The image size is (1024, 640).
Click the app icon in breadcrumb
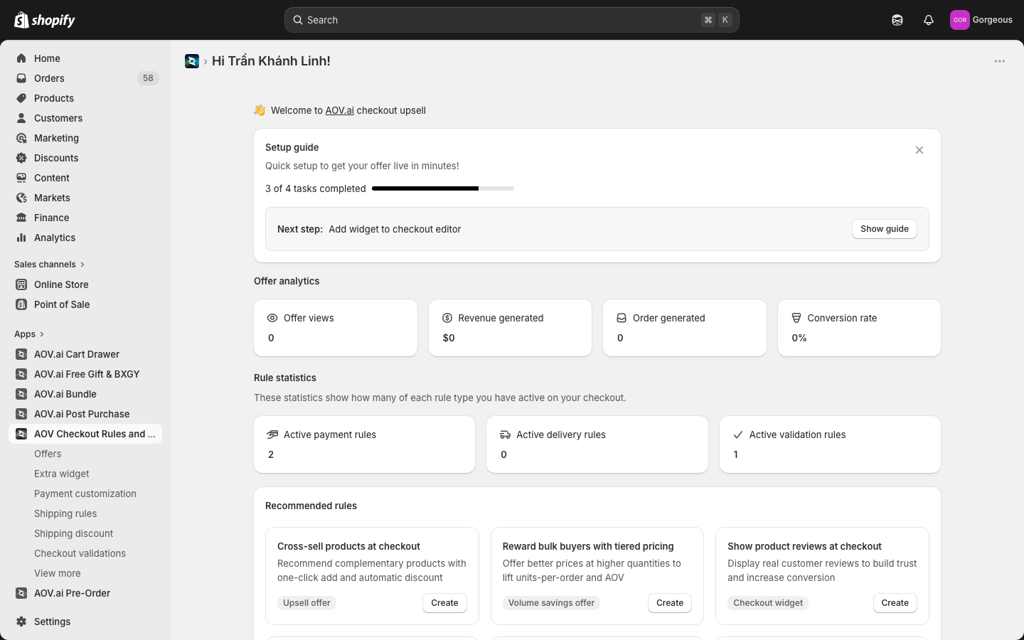[192, 61]
